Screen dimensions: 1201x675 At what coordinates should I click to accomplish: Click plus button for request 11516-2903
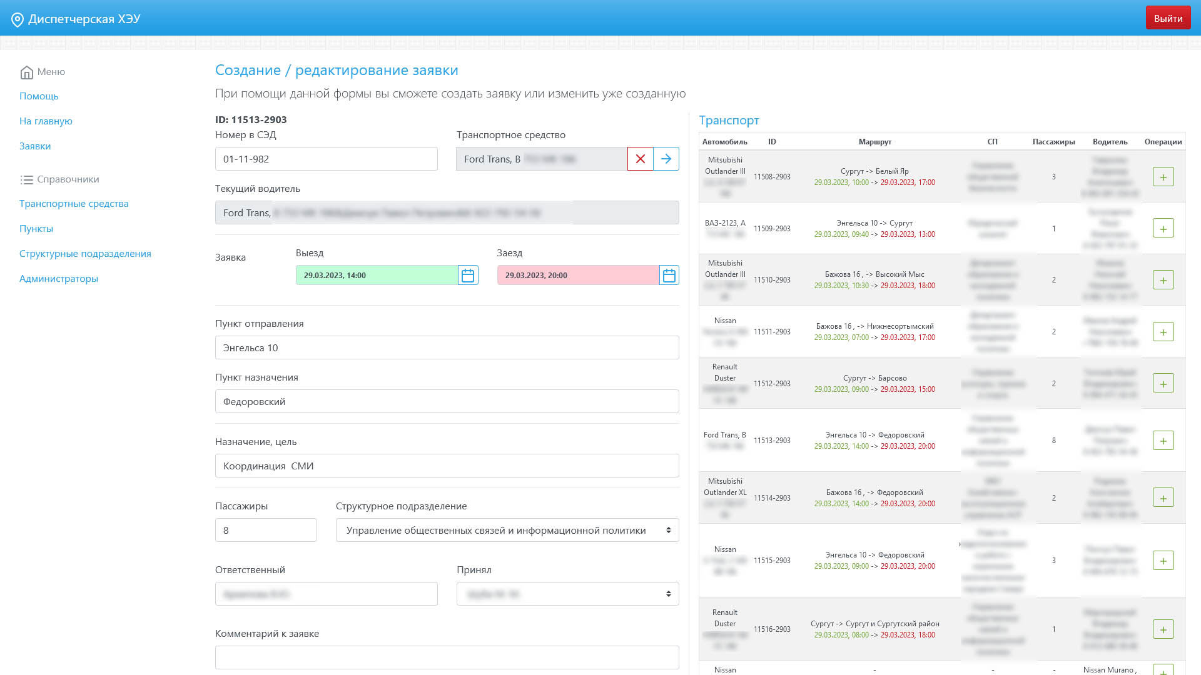click(1163, 629)
